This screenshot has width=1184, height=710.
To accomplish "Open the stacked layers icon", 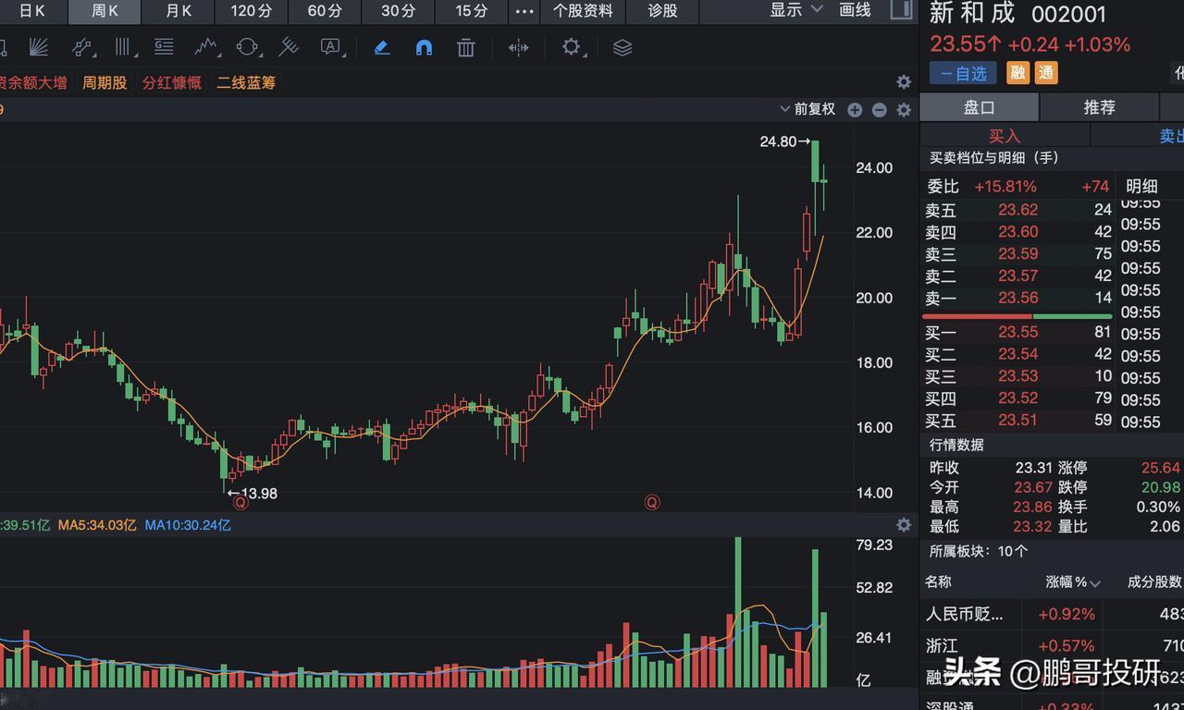I will pos(623,47).
